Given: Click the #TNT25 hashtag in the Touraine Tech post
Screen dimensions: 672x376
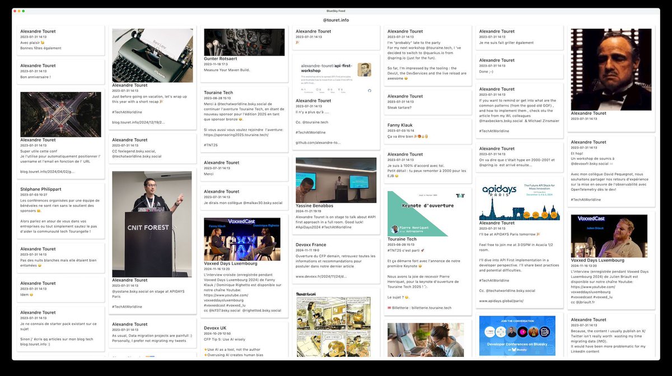Looking at the screenshot, I should [211, 145].
